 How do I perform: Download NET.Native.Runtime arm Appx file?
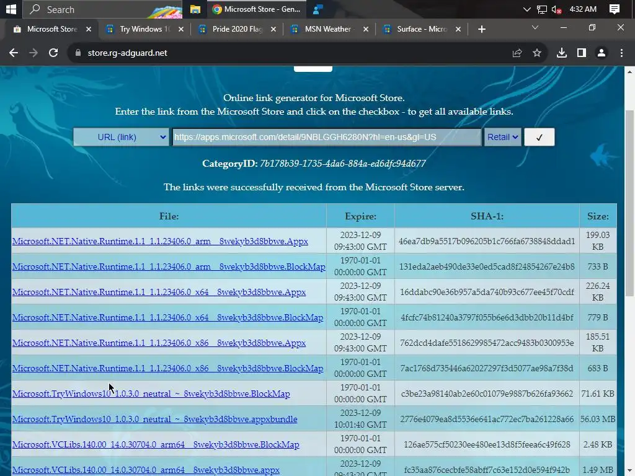click(160, 241)
